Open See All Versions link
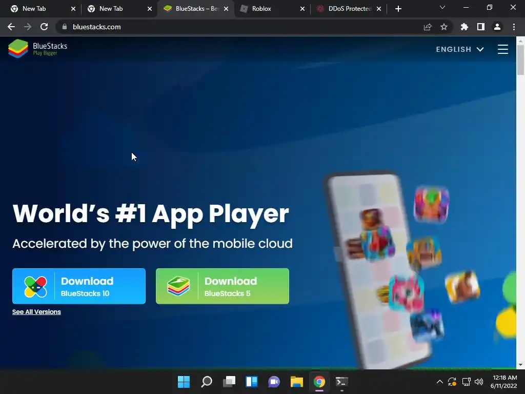Screen dimensions: 525x394 36,312
